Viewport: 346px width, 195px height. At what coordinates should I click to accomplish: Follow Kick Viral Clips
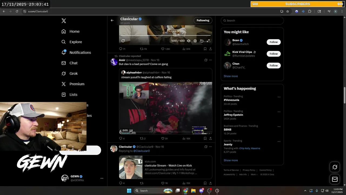[274, 54]
